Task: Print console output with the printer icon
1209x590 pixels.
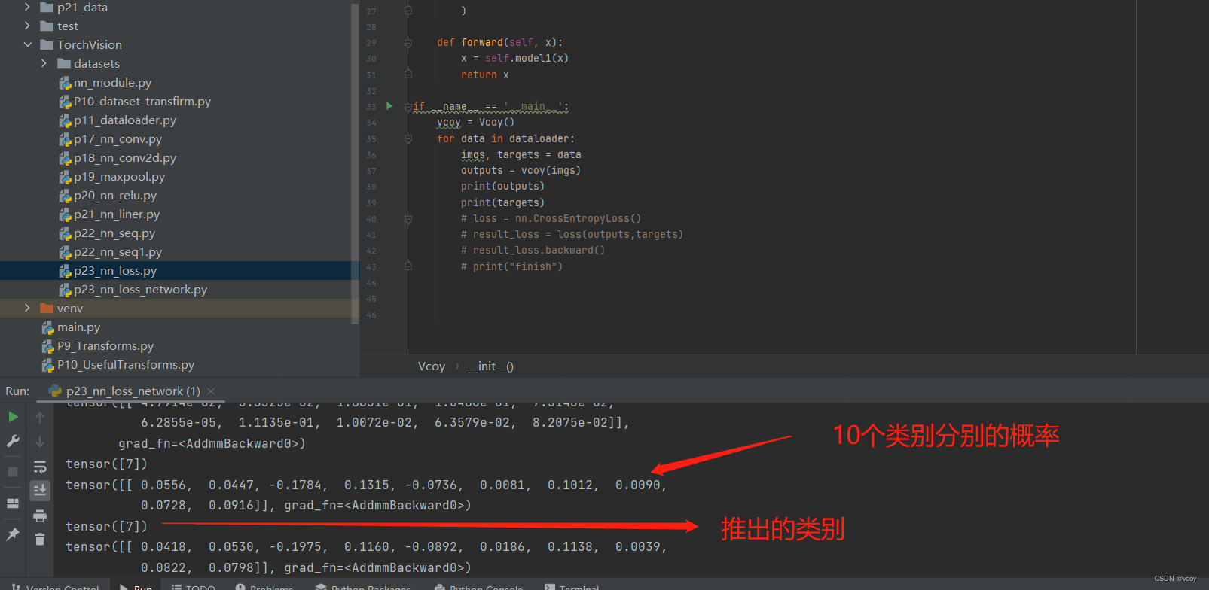Action: [x=40, y=515]
